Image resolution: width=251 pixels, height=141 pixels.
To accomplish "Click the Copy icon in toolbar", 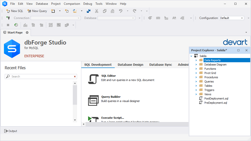I will (105, 11).
